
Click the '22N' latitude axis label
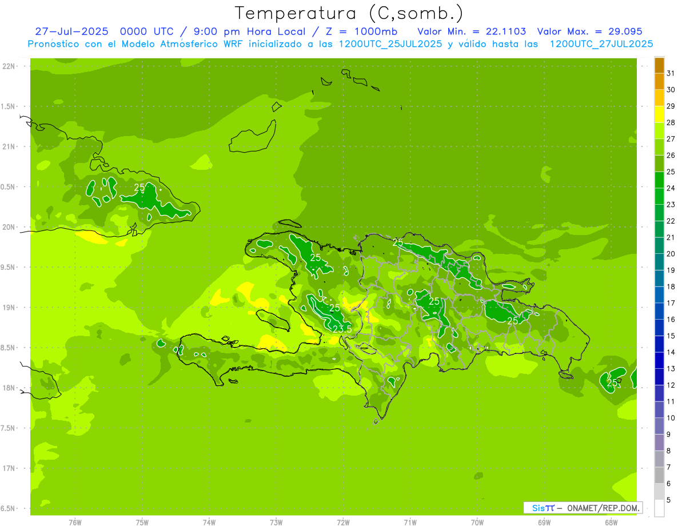coord(9,66)
